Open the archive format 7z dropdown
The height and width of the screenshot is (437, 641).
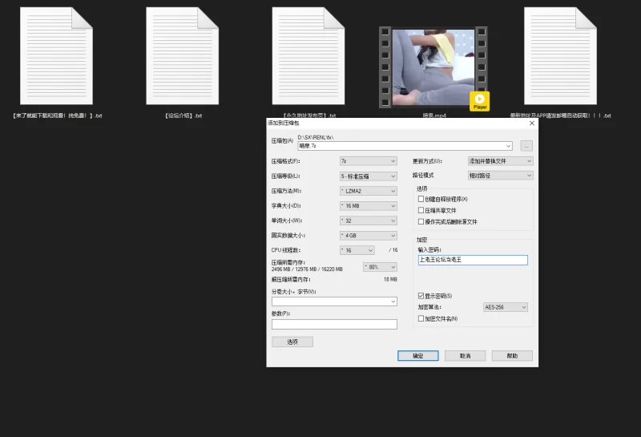click(369, 161)
